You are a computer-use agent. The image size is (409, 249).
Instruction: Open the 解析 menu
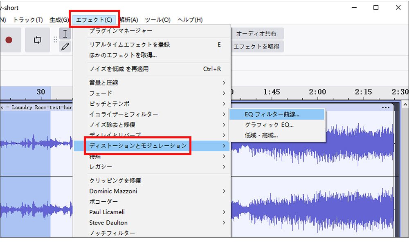(128, 19)
